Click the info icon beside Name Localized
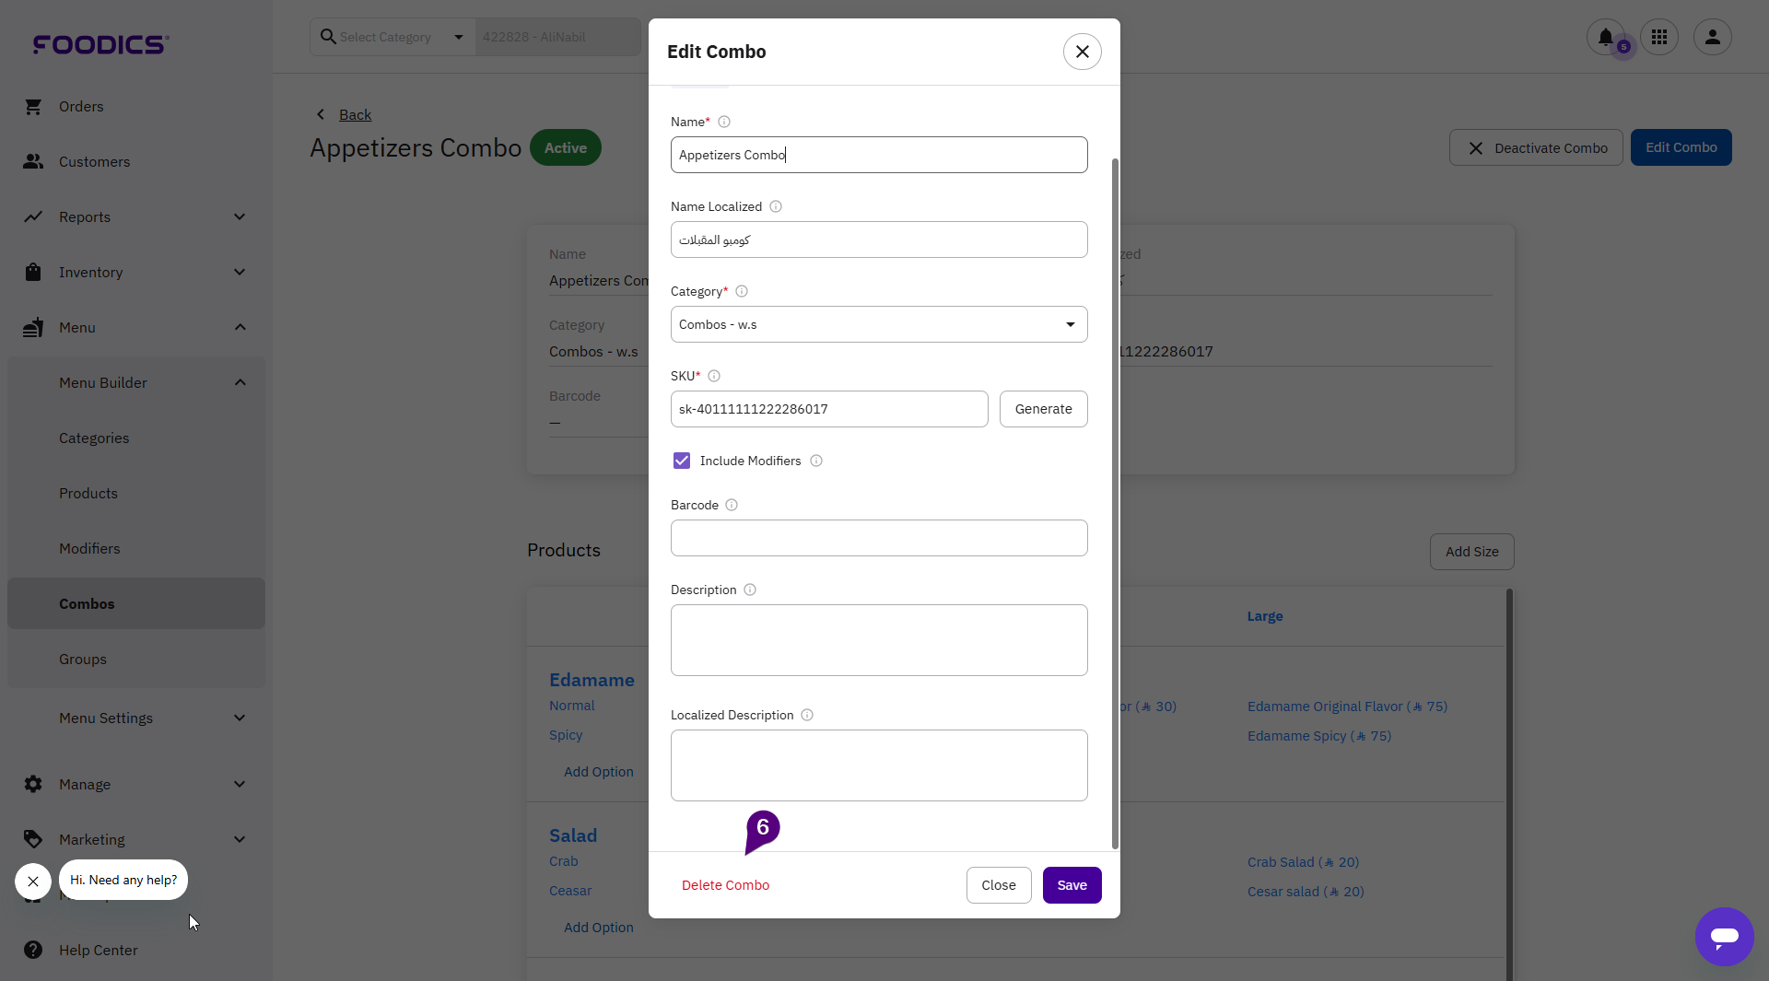1769x981 pixels. click(x=776, y=207)
